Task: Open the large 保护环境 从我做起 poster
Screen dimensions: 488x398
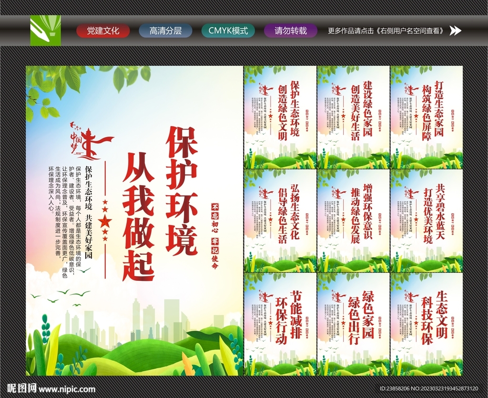Action: (134, 221)
